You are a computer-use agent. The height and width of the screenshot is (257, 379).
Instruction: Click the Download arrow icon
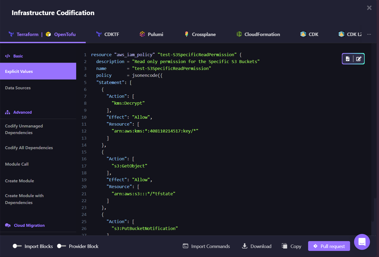pos(245,246)
